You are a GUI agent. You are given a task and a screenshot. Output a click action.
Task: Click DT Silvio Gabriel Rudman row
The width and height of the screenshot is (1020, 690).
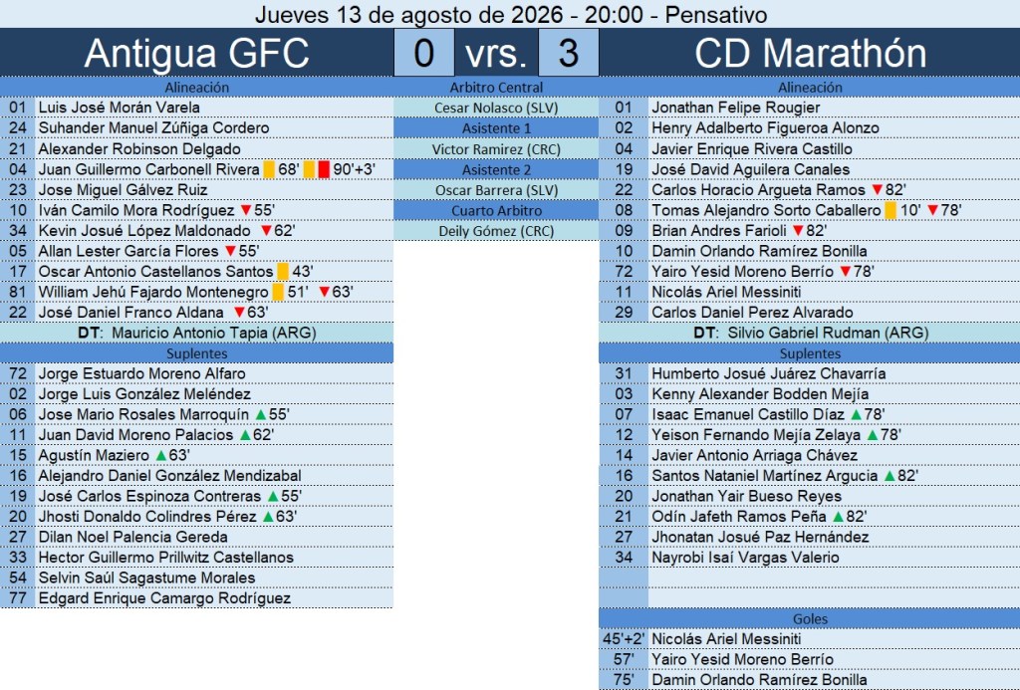[810, 333]
